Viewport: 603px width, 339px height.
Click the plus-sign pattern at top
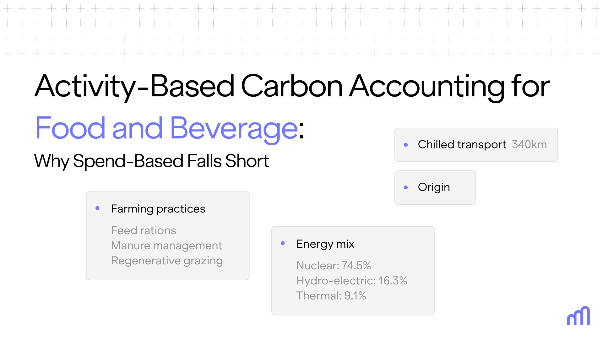[301, 30]
